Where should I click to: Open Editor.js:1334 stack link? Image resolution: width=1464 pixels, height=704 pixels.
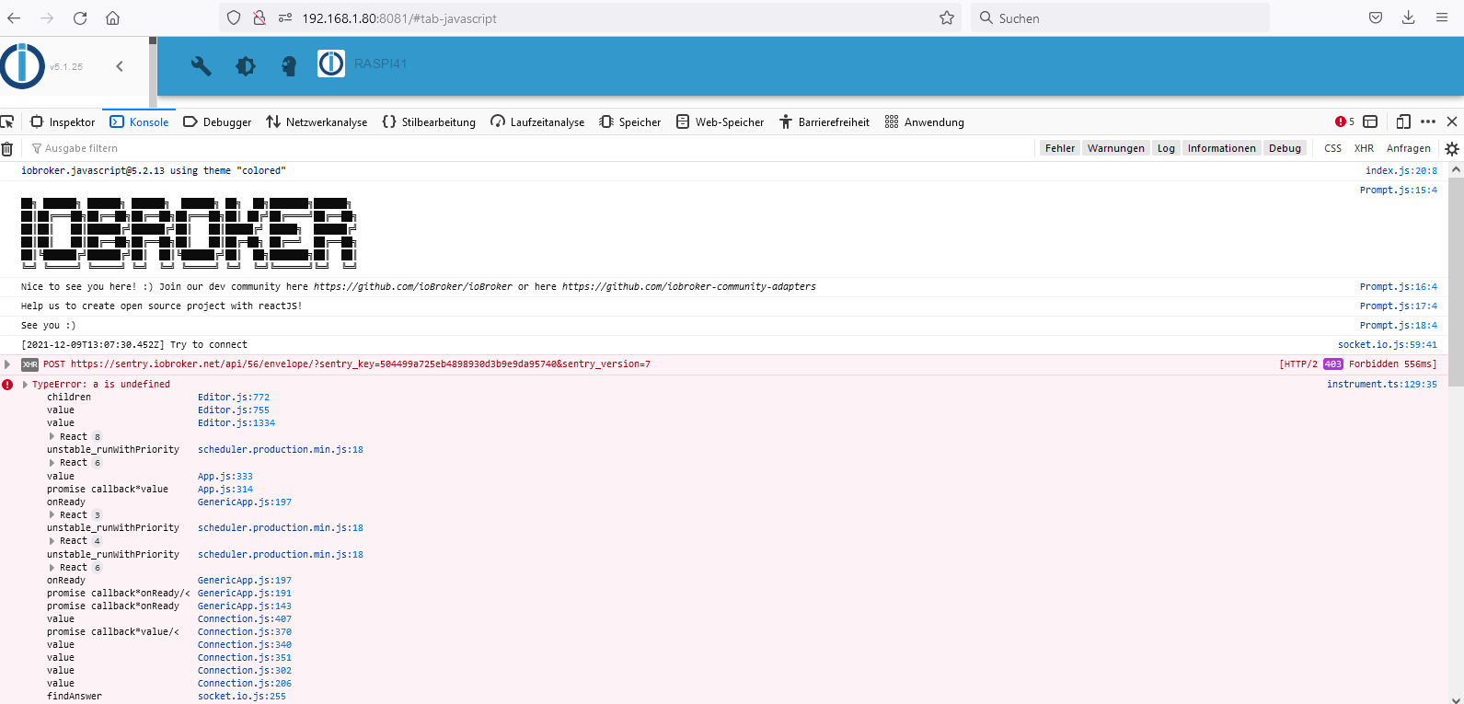(x=236, y=423)
